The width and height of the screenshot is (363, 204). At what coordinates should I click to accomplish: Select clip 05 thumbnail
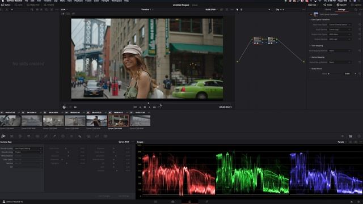coord(96,121)
